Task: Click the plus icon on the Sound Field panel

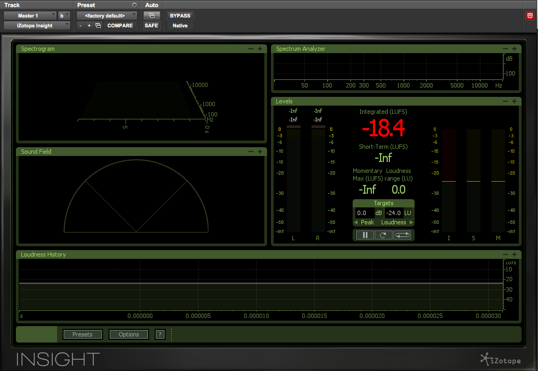Action: [x=260, y=152]
